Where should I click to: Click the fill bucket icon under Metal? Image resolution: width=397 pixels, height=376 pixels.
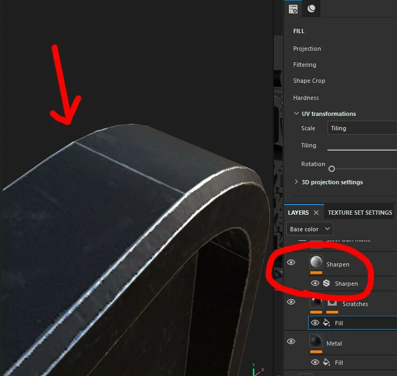coord(326,362)
